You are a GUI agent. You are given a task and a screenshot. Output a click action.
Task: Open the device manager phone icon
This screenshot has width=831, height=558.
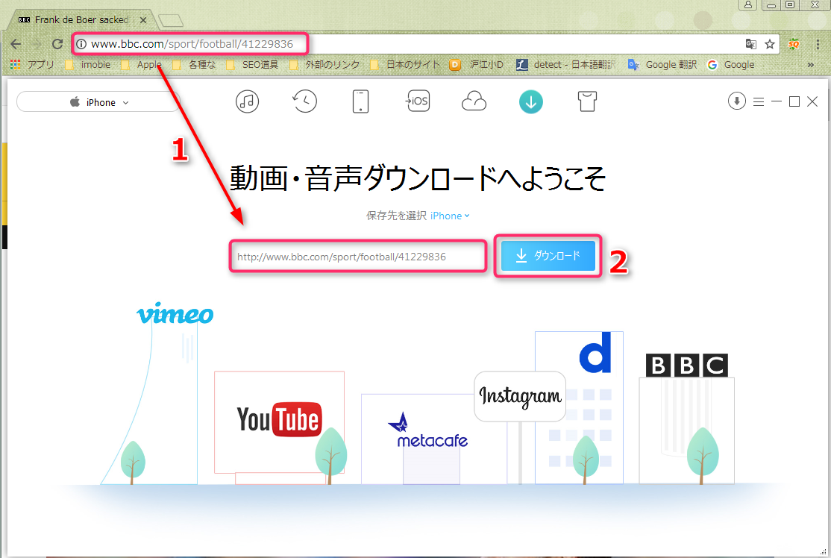coord(360,101)
